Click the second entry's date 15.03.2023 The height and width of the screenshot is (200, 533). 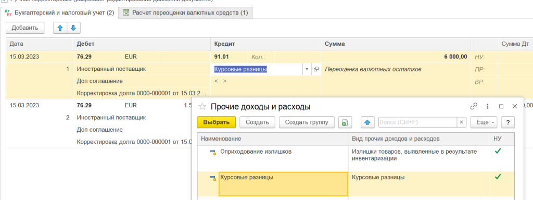click(x=24, y=105)
